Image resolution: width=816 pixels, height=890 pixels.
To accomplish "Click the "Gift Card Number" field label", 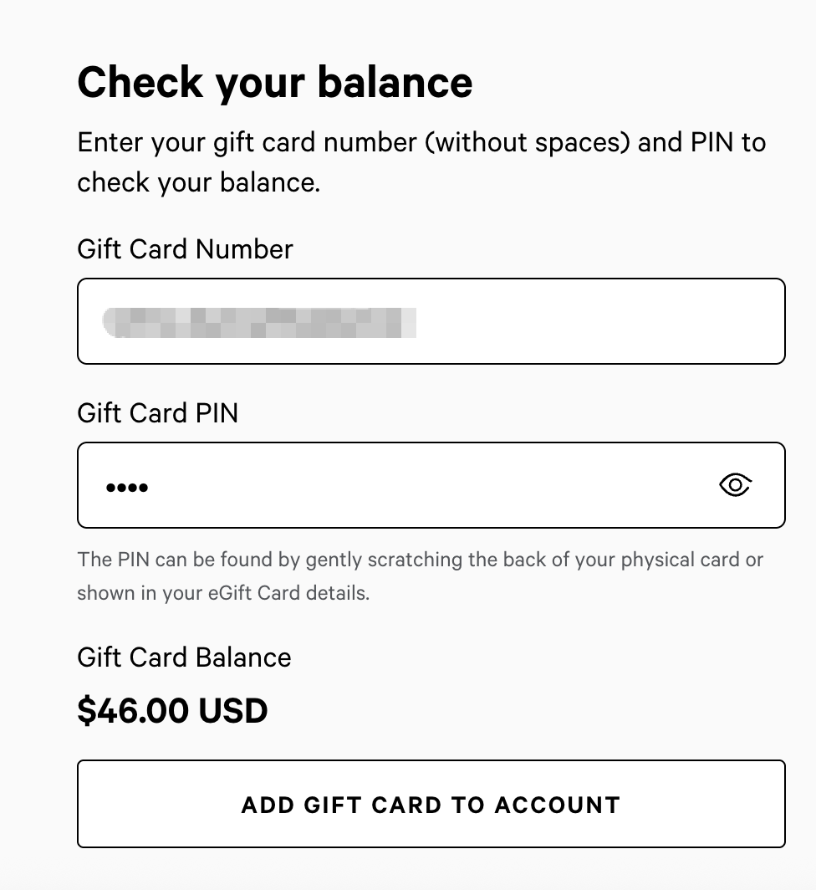I will tap(185, 249).
